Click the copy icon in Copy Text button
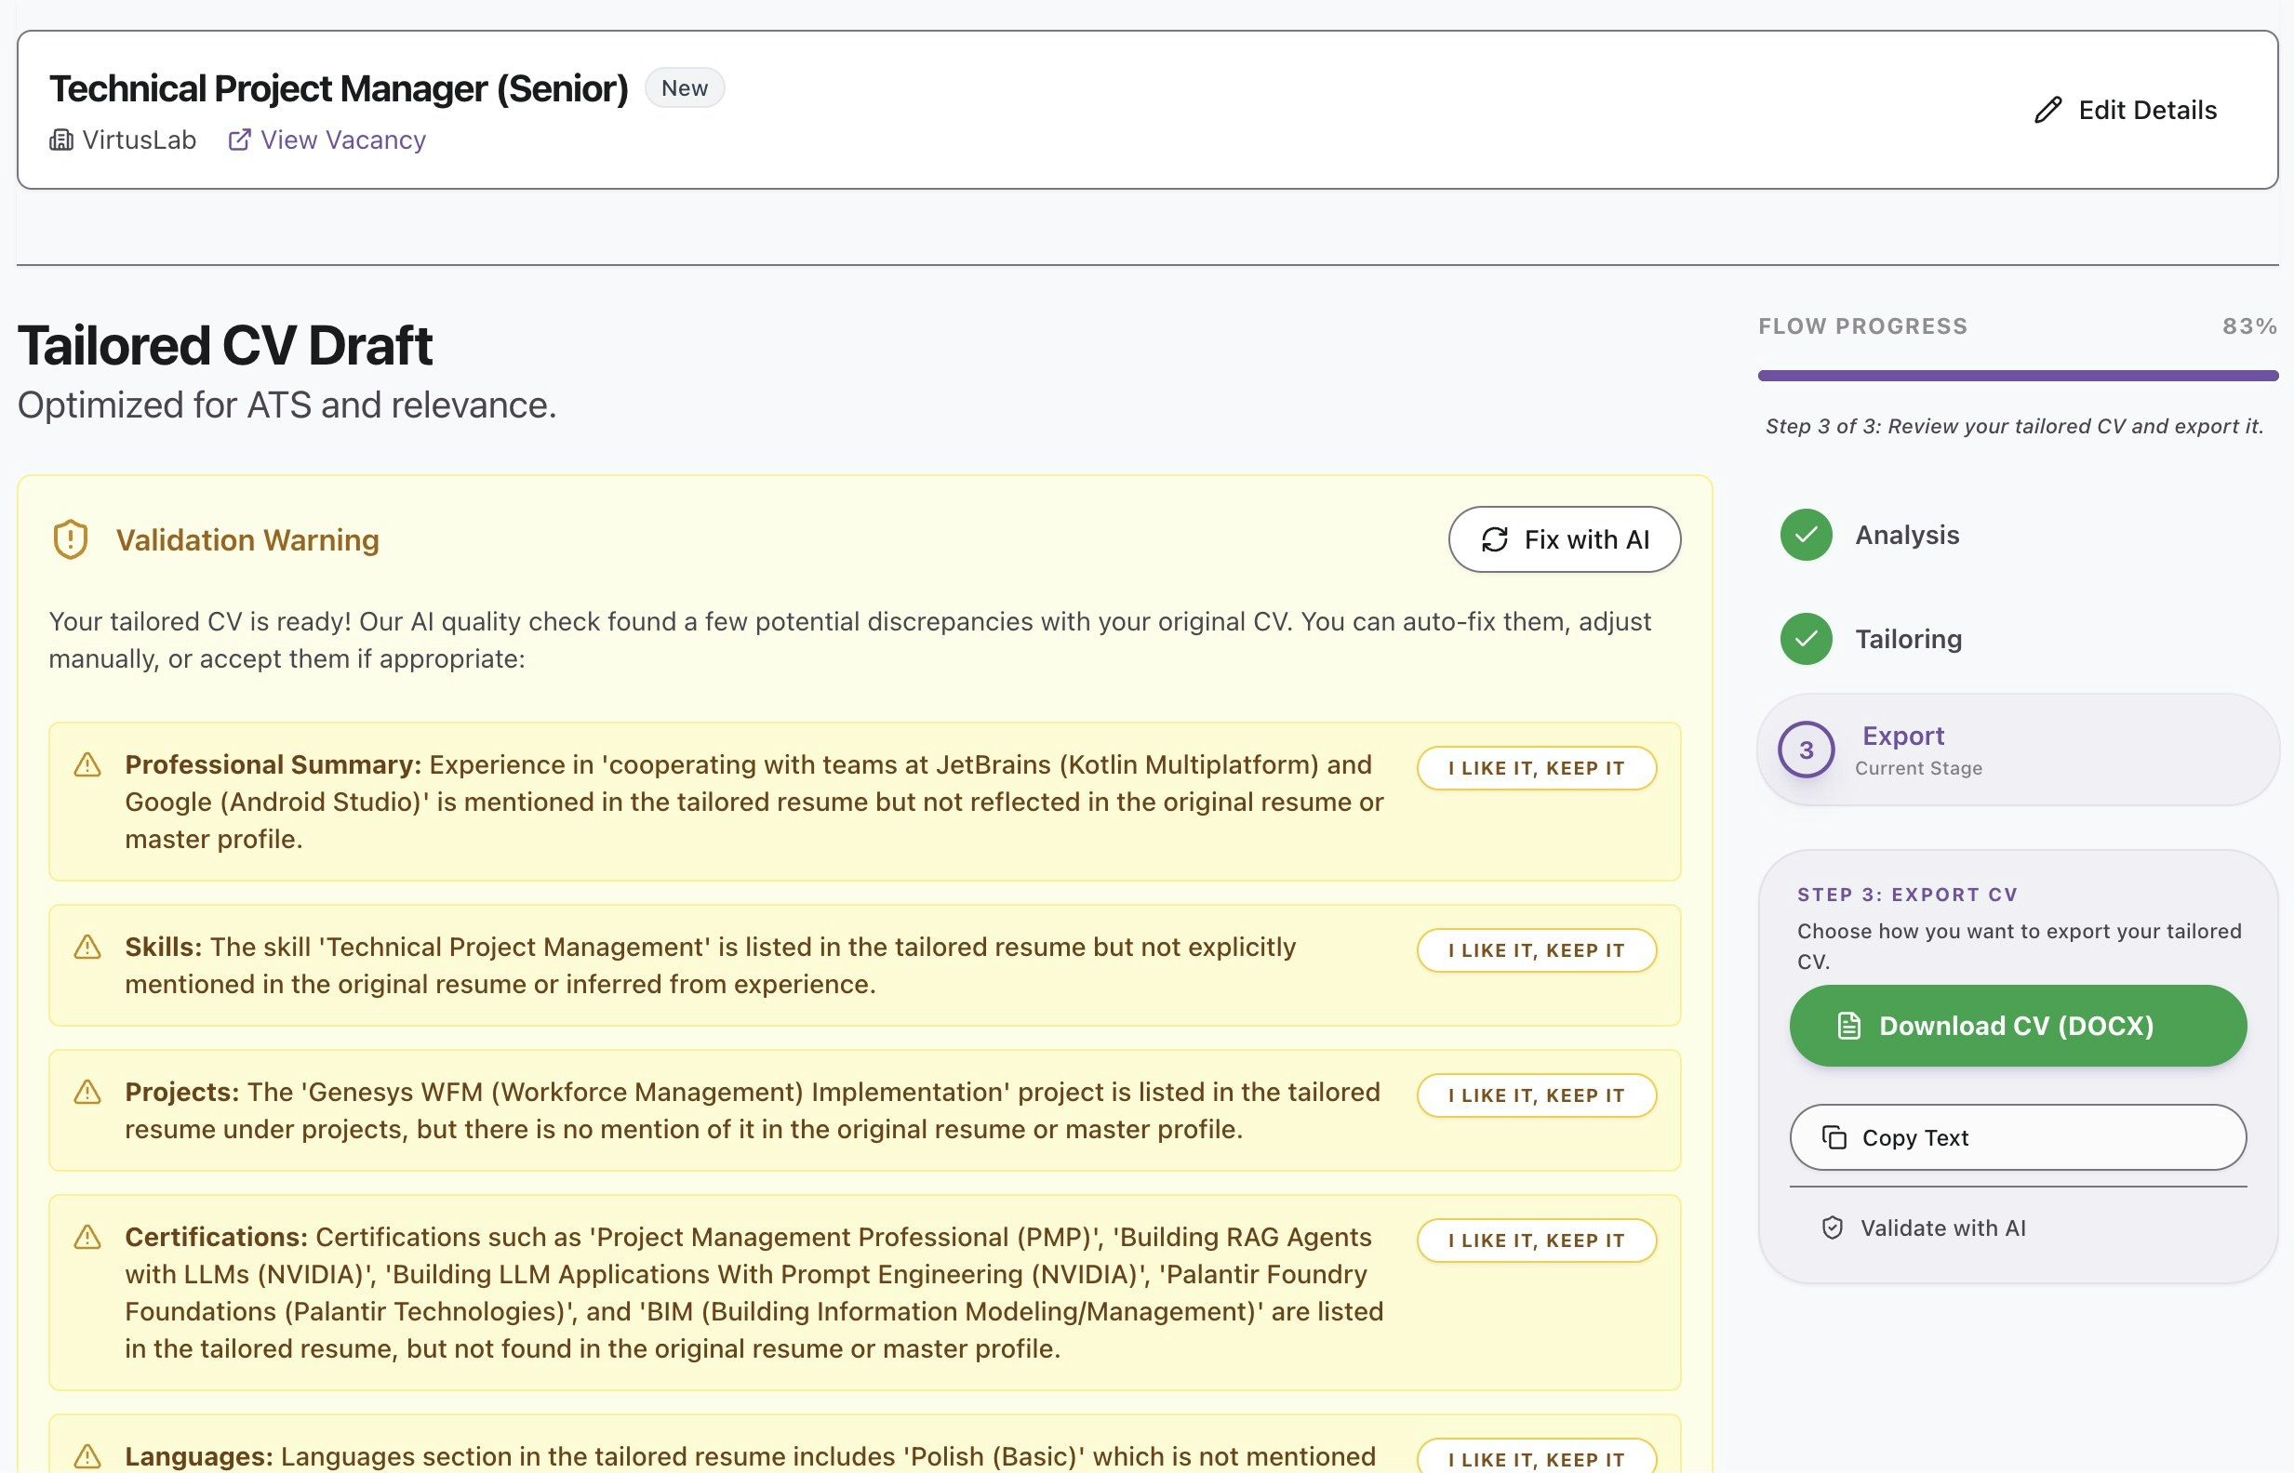2294x1473 pixels. 1834,1137
